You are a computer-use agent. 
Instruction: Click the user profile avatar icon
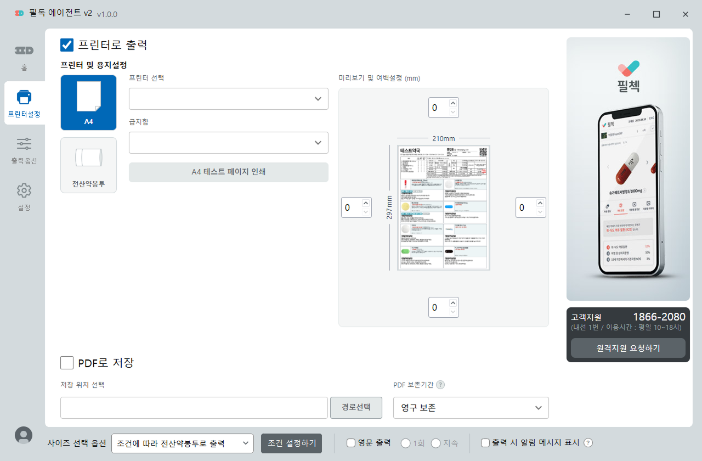click(x=23, y=435)
